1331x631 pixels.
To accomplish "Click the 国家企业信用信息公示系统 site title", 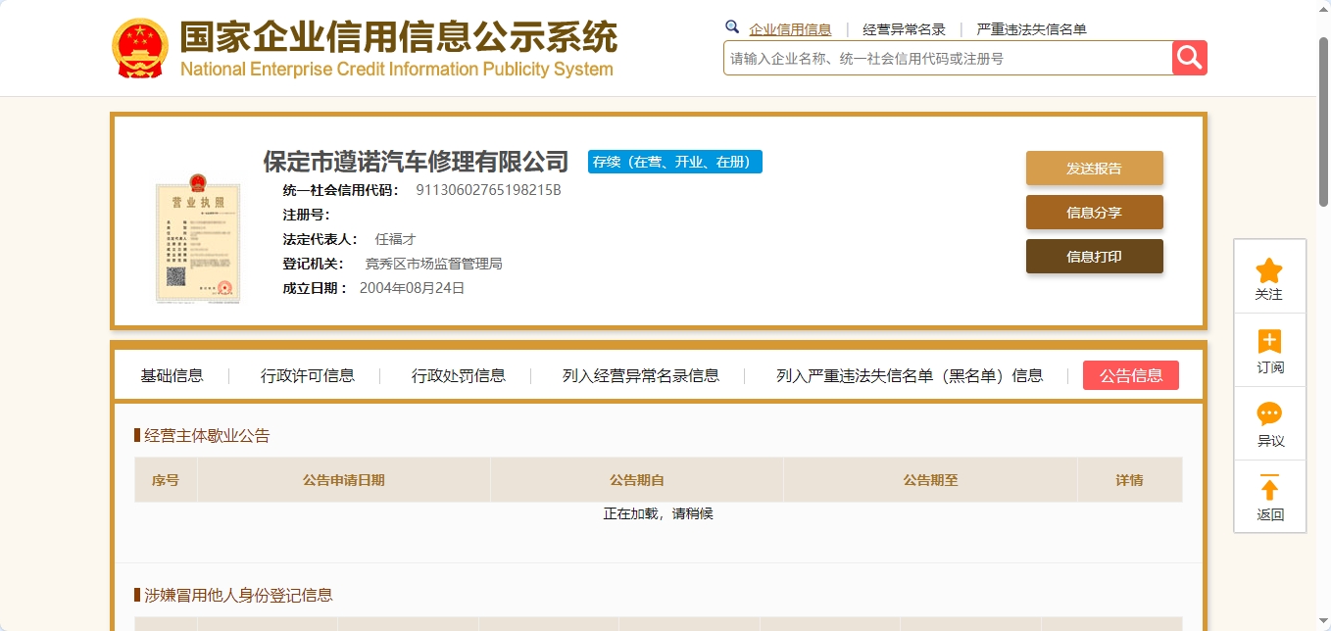I will coord(399,38).
